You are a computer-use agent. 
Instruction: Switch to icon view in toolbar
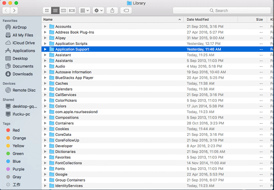tap(47, 11)
